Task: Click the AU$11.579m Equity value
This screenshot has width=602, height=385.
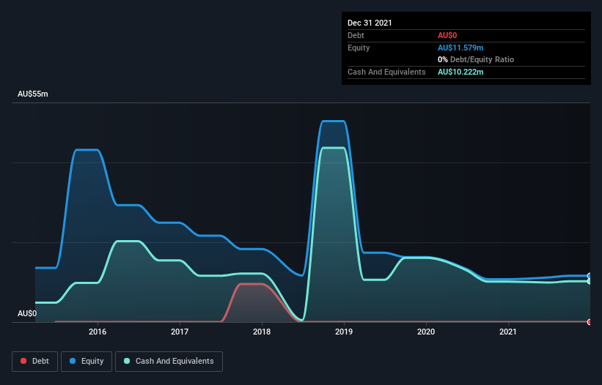Action: [x=460, y=48]
